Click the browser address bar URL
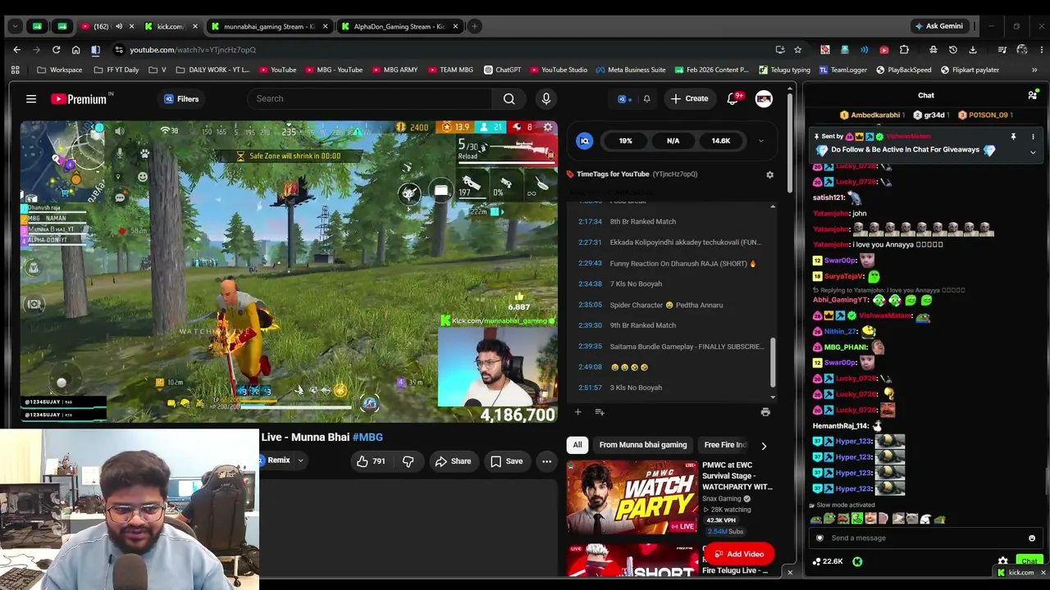This screenshot has height=590, width=1050. [194, 50]
